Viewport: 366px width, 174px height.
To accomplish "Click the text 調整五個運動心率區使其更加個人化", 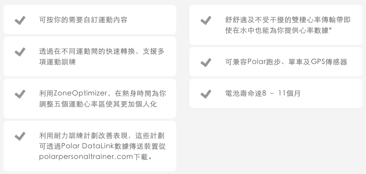I will 98,104.
